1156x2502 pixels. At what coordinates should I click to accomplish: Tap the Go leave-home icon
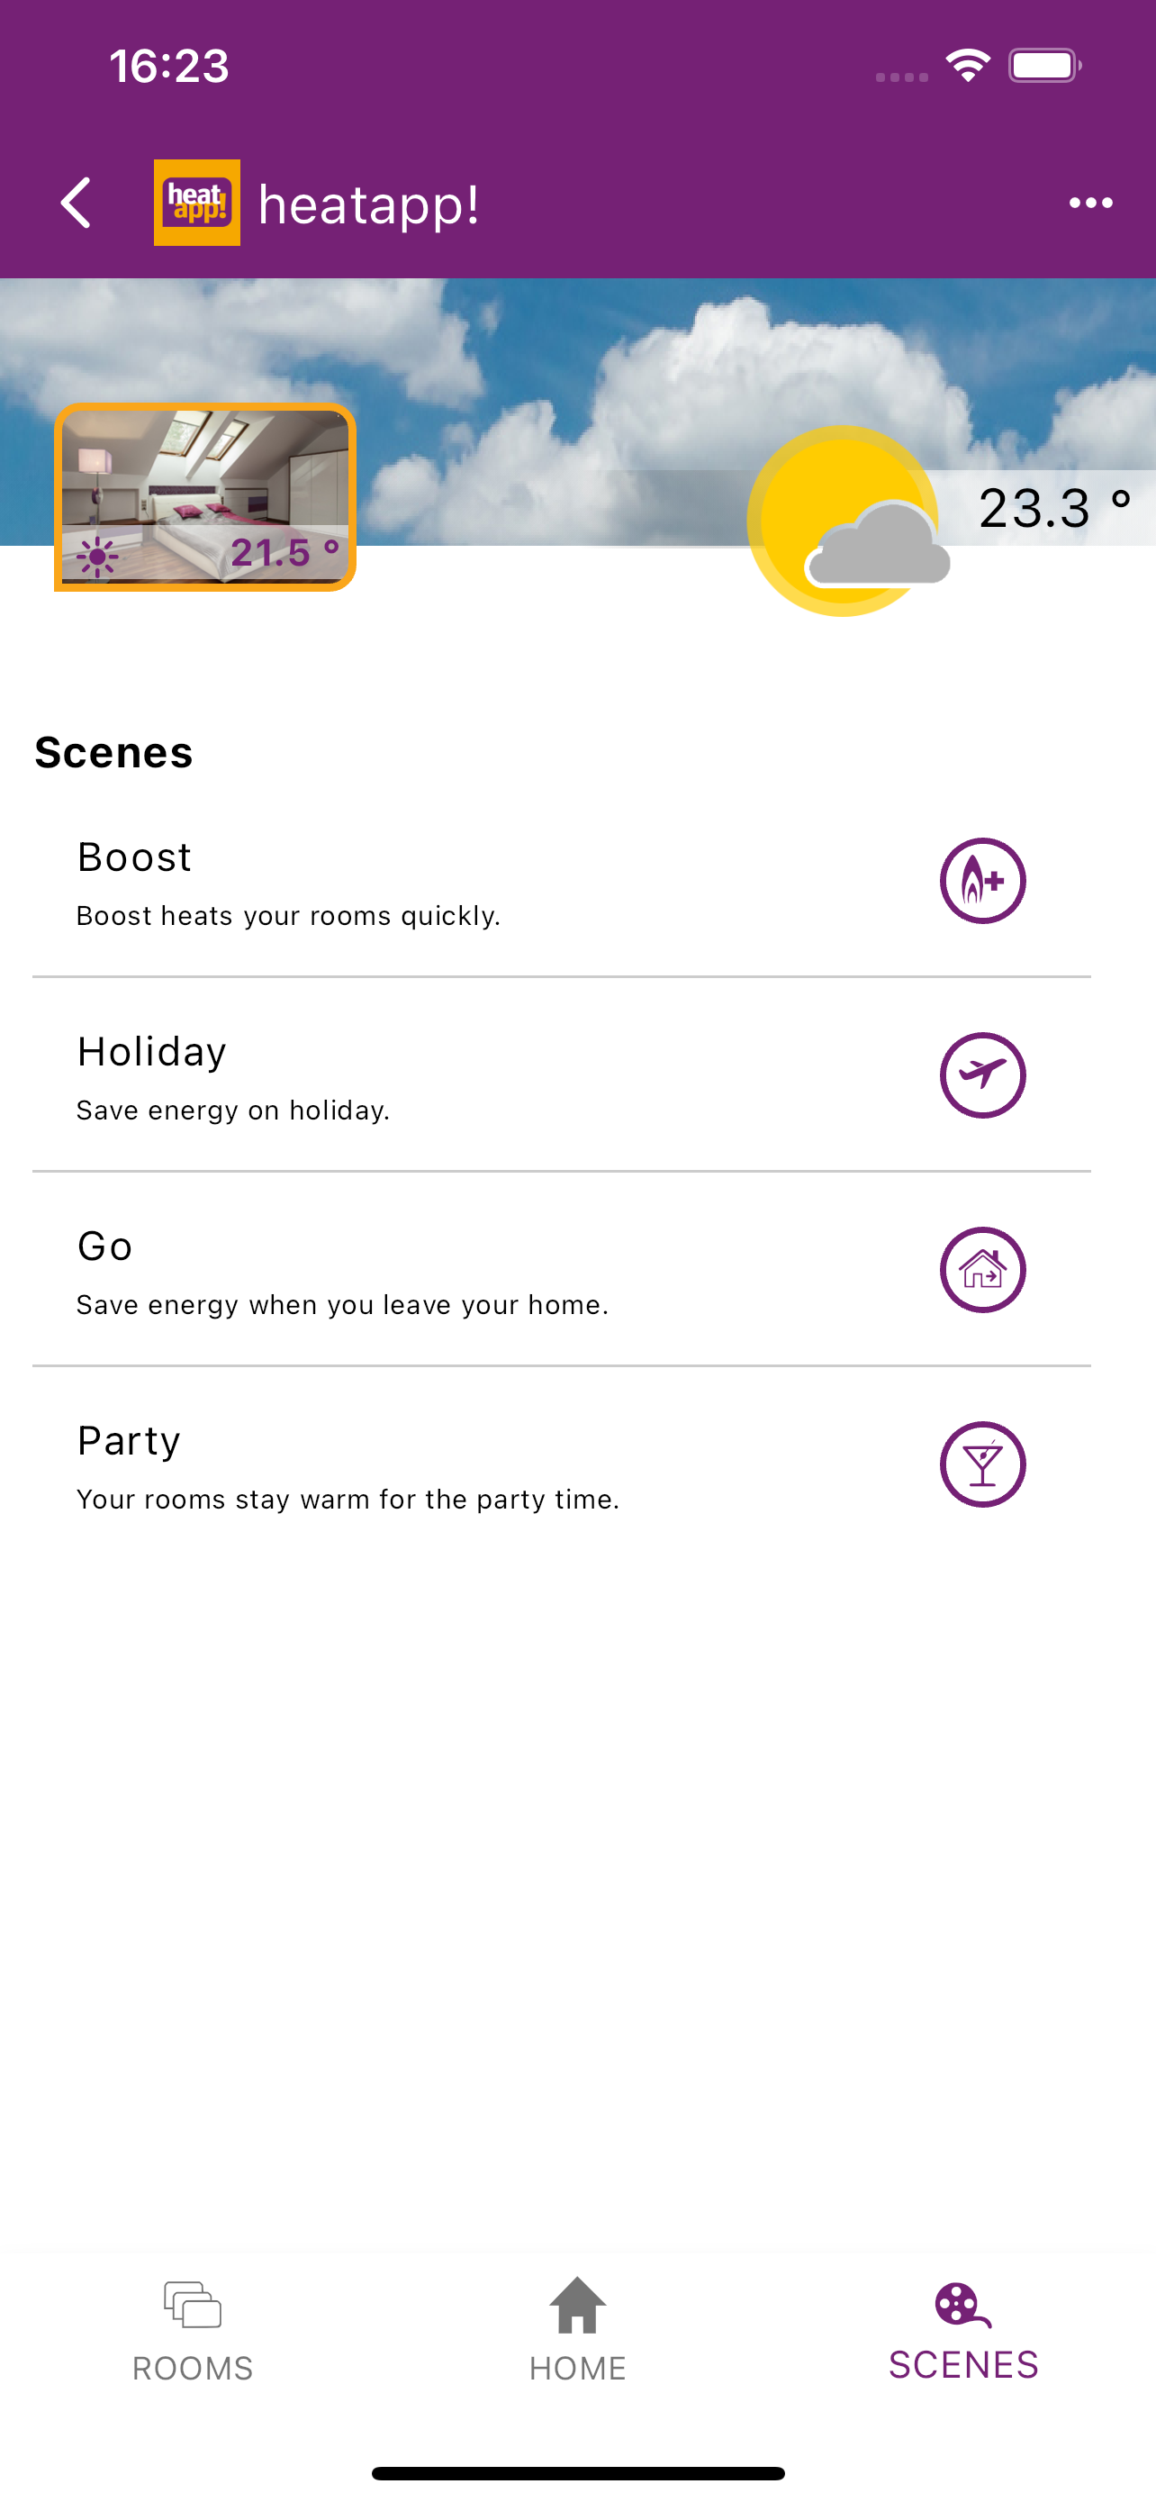pyautogui.click(x=982, y=1268)
